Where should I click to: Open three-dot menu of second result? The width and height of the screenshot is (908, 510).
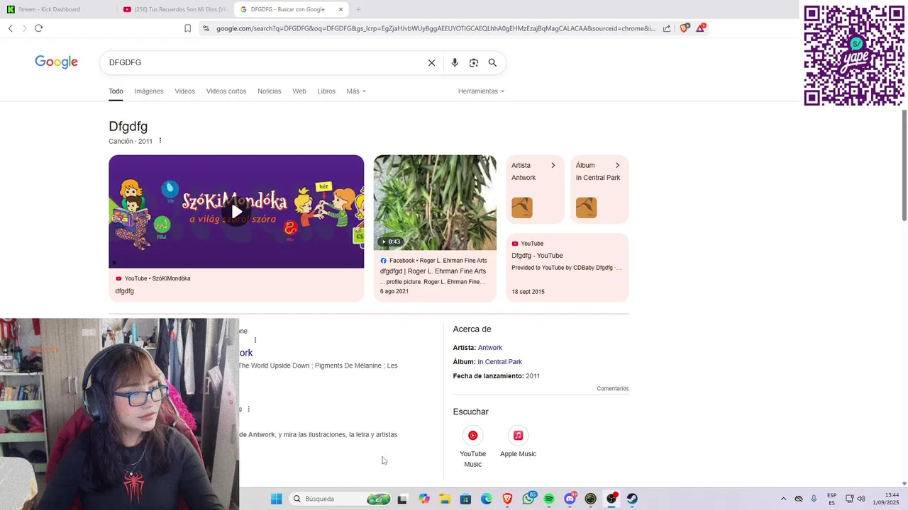pyautogui.click(x=248, y=409)
